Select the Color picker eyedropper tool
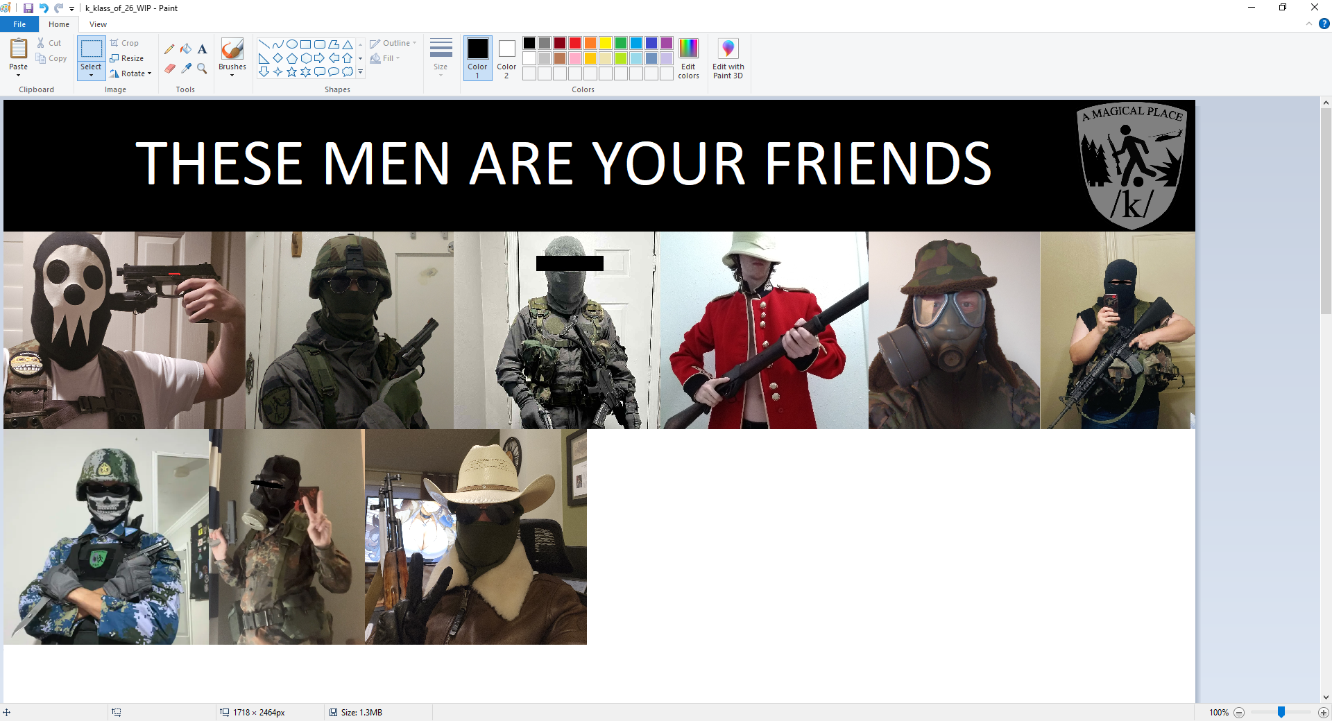The width and height of the screenshot is (1332, 721). (x=186, y=69)
